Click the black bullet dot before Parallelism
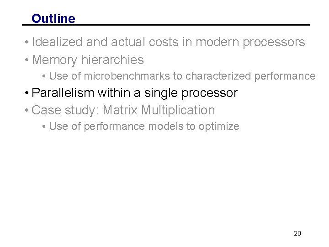The width and height of the screenshot is (329, 247). click(27, 92)
